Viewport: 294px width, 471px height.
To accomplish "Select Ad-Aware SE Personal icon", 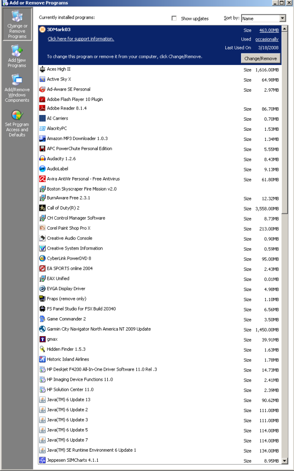I will 42,89.
